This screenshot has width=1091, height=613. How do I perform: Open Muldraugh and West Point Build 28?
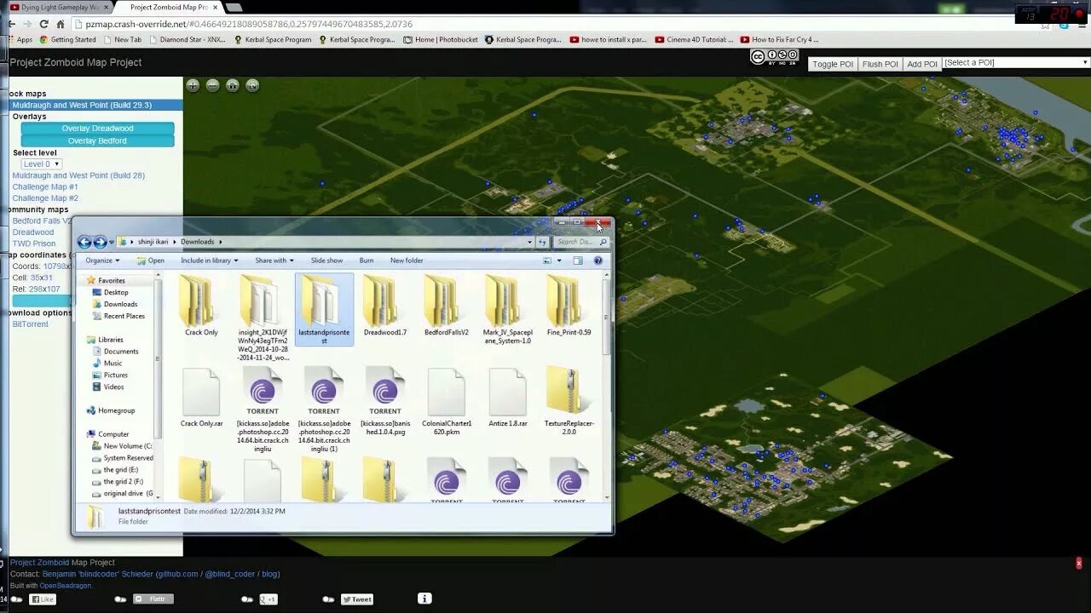[x=78, y=175]
